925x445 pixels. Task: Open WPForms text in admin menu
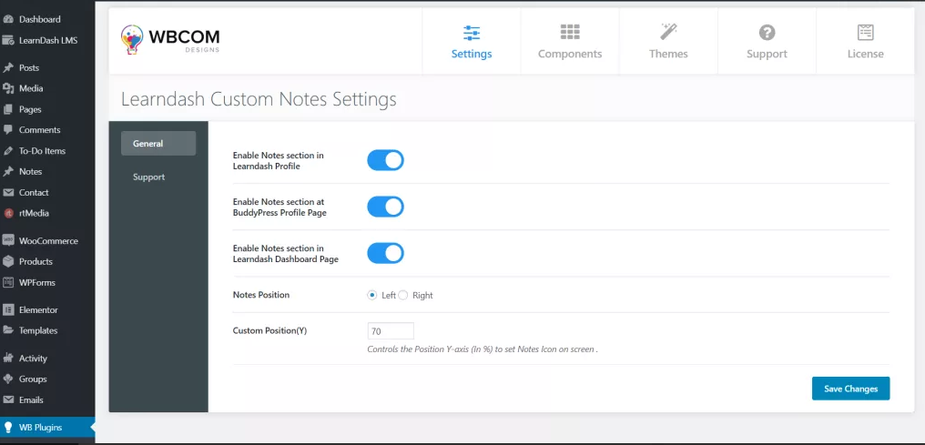[x=37, y=282]
